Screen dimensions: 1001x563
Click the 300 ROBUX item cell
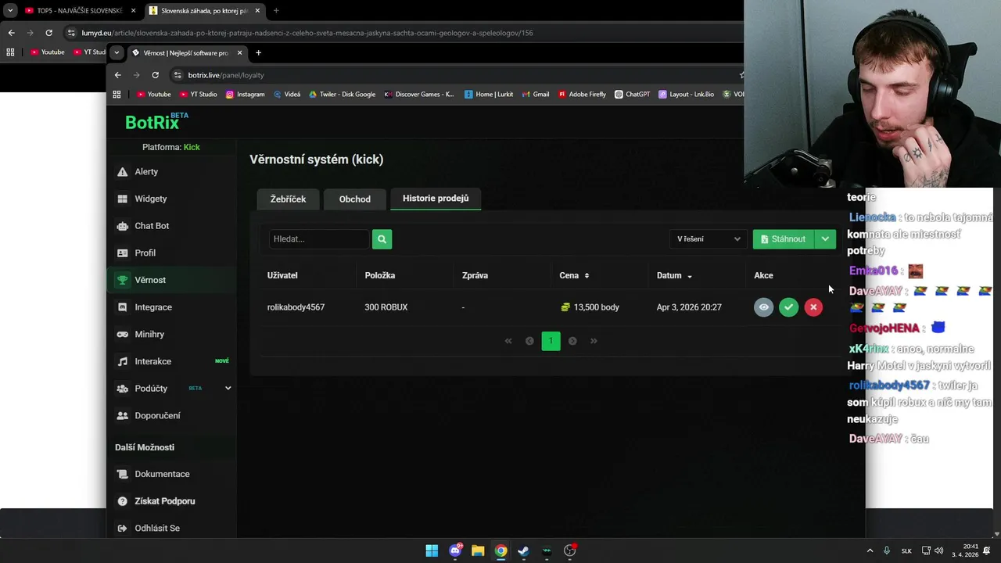(386, 307)
